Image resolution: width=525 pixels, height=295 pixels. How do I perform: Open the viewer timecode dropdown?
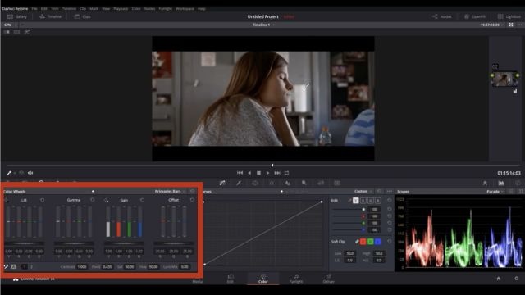click(492, 25)
